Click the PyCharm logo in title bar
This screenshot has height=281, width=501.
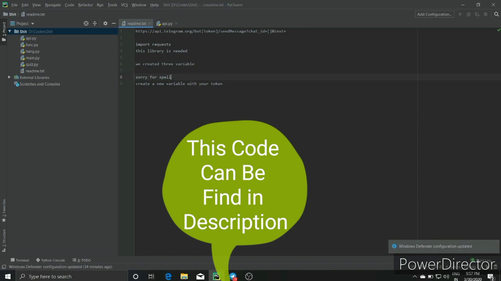pyautogui.click(x=5, y=5)
